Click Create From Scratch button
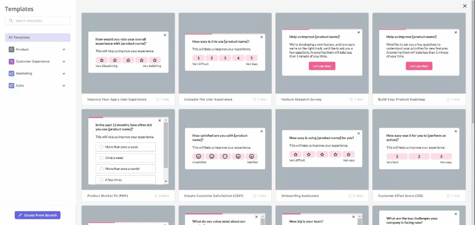Image resolution: width=475 pixels, height=225 pixels. pyautogui.click(x=38, y=215)
